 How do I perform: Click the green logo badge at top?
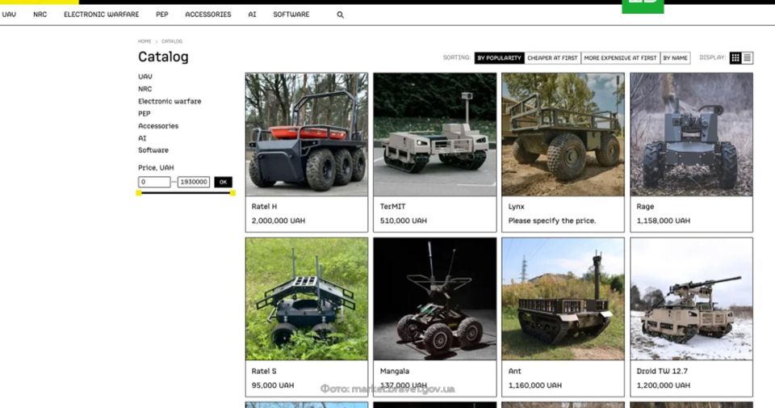point(643,6)
